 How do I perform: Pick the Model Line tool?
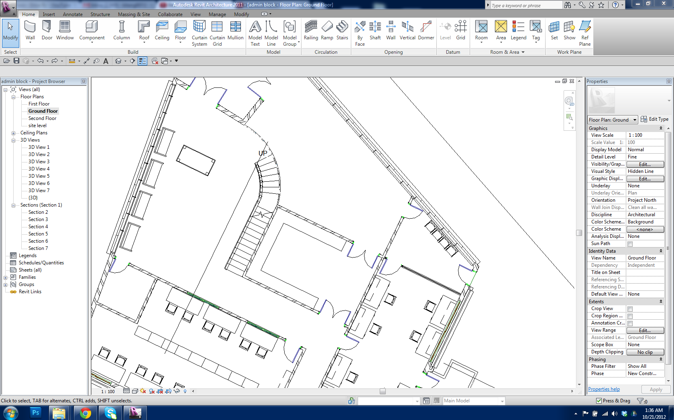tap(271, 33)
